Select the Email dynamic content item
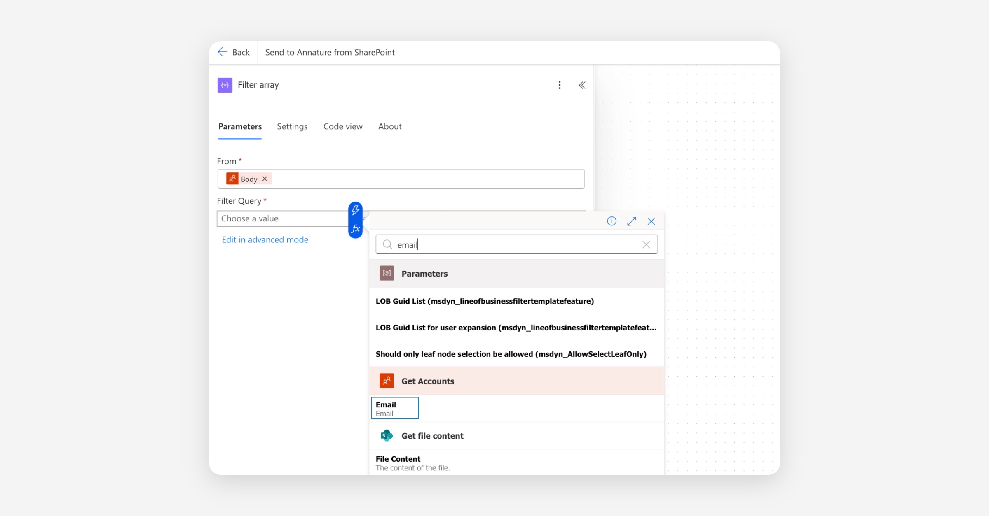This screenshot has width=989, height=516. 395,408
